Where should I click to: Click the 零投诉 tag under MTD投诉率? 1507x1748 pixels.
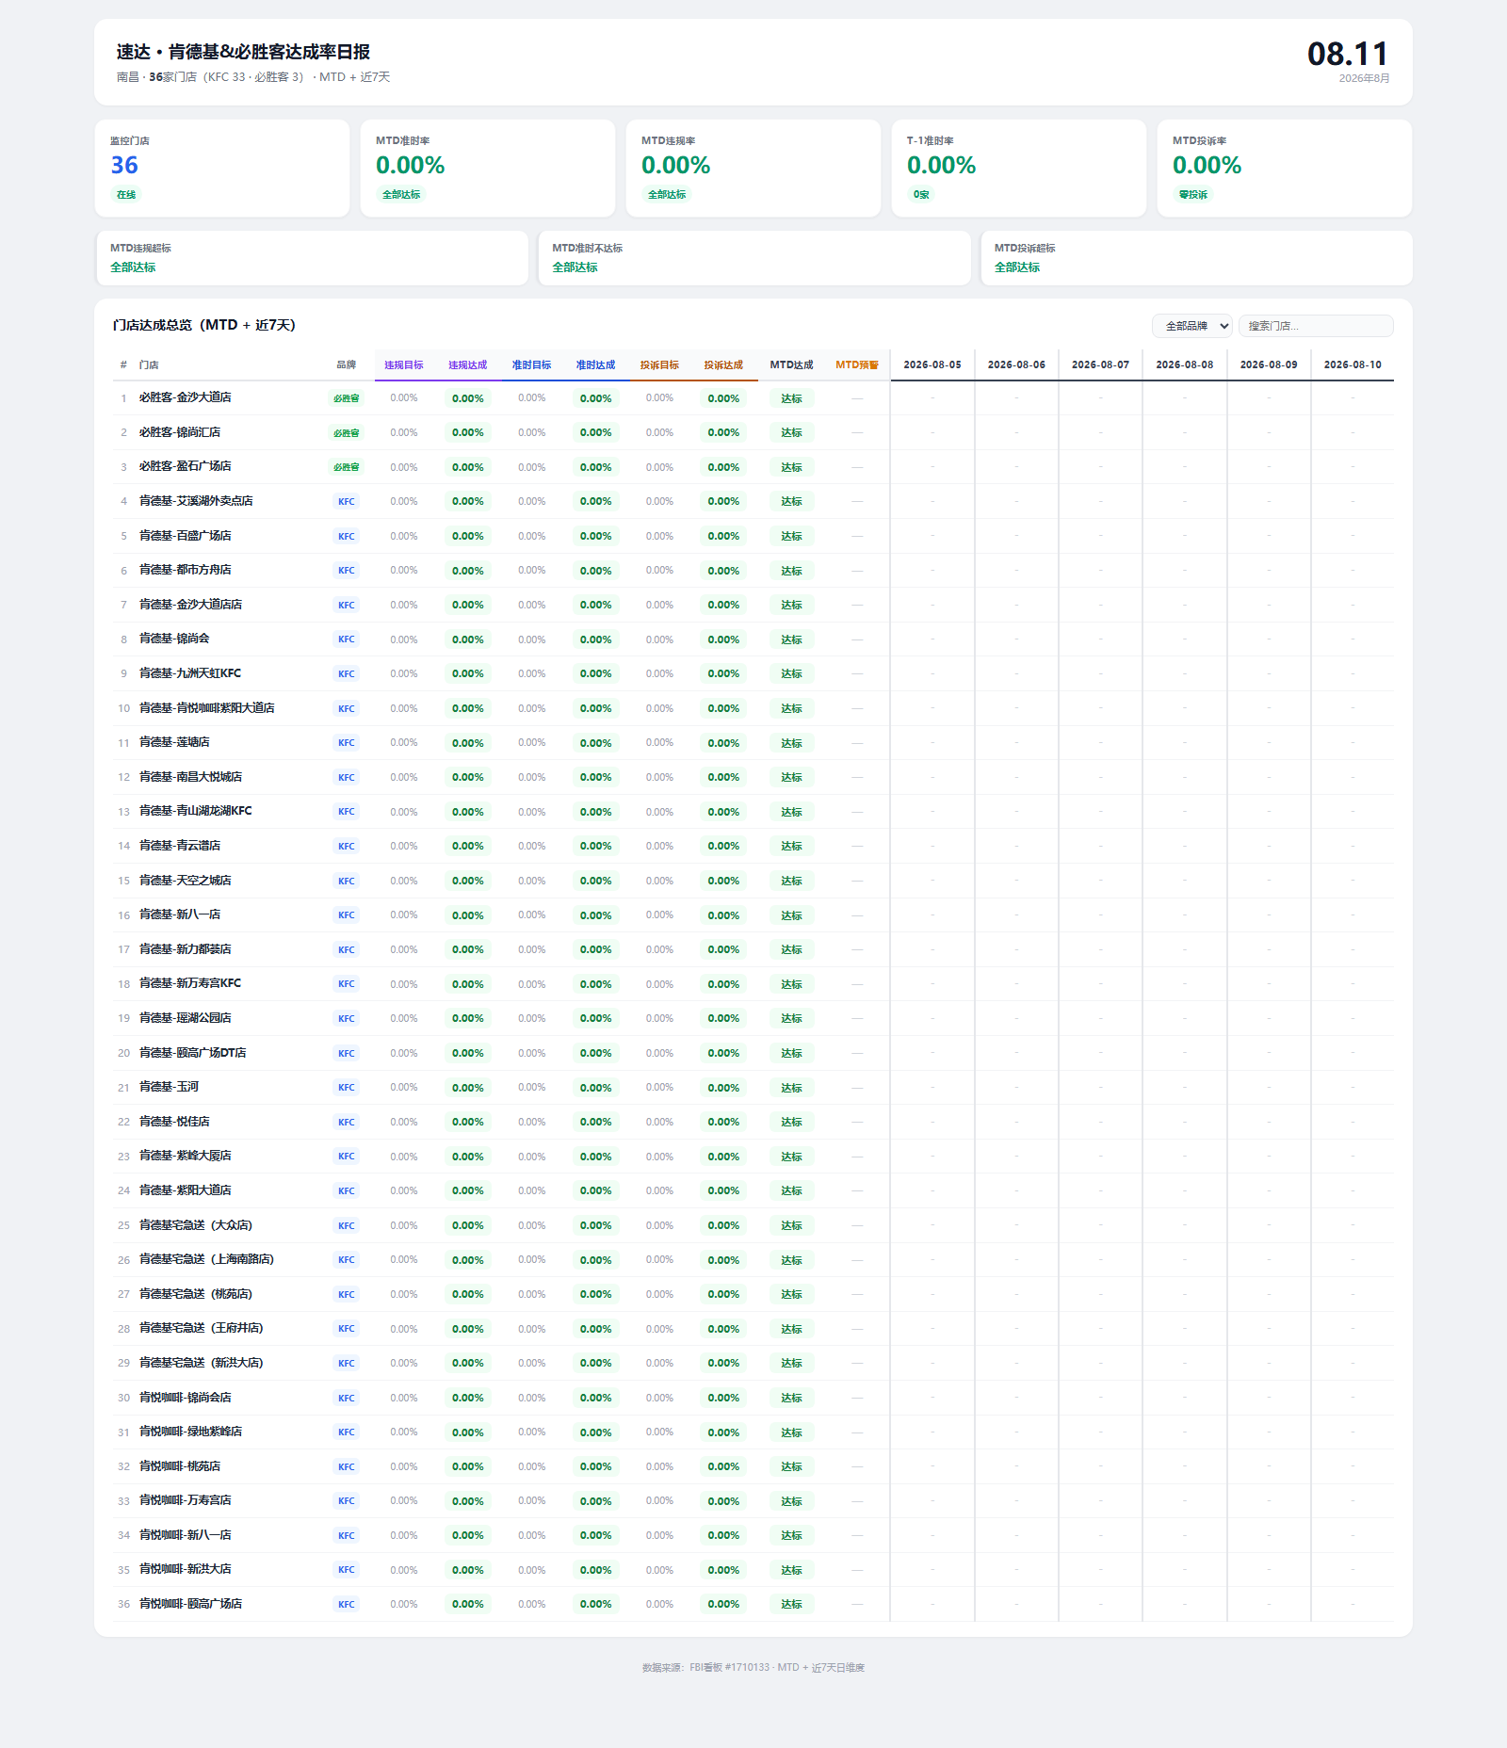click(1193, 195)
